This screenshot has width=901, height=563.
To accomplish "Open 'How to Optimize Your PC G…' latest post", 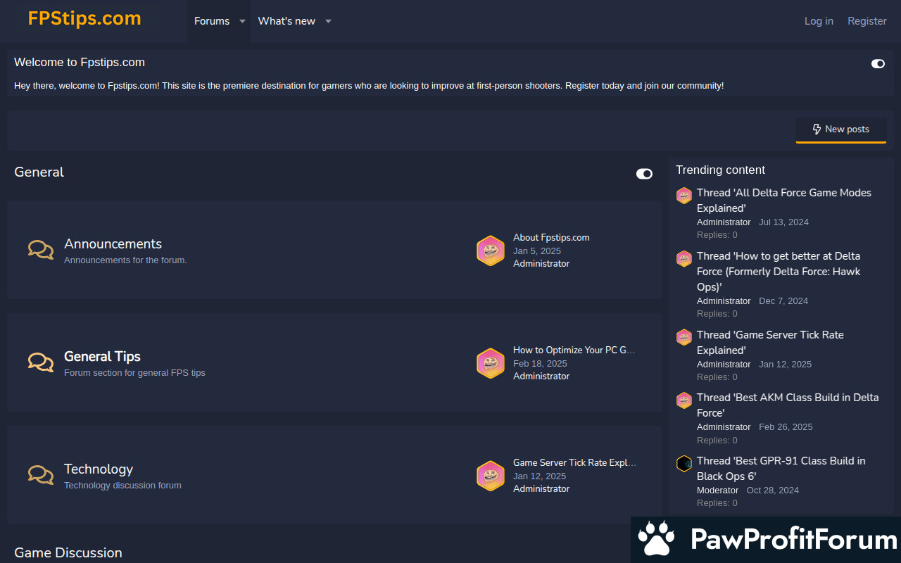I will point(574,350).
